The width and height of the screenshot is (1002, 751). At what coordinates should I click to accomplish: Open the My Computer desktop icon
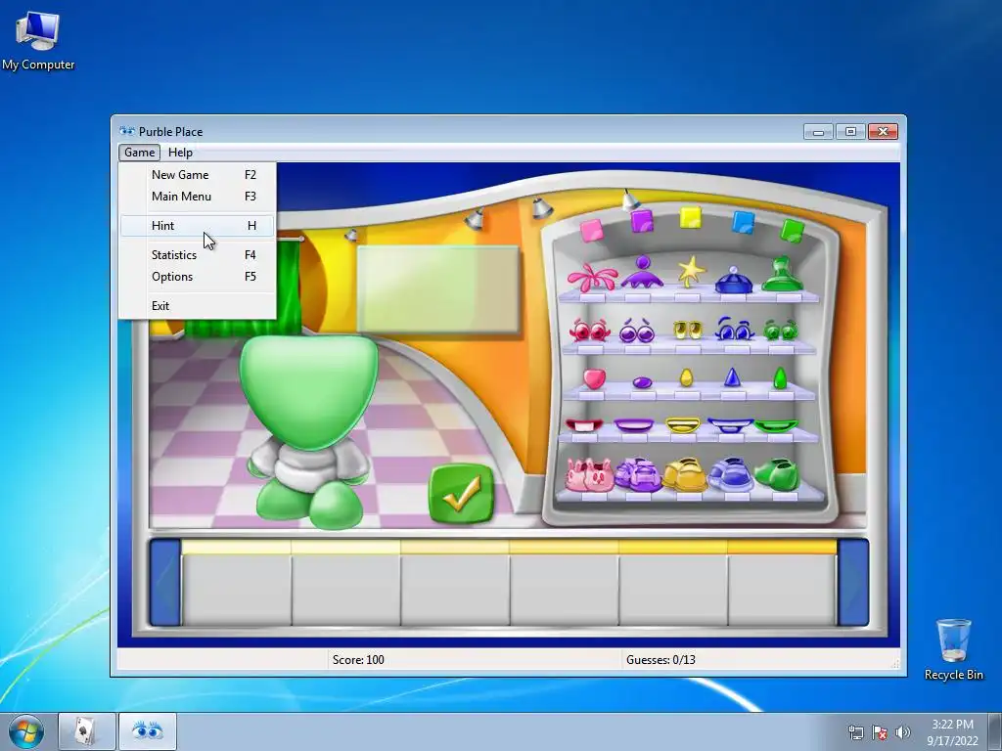coord(38,41)
